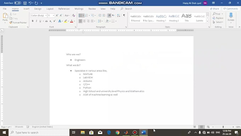The height and width of the screenshot is (136, 241).
Task: Apply the Heading 1 style
Action: [161, 18]
